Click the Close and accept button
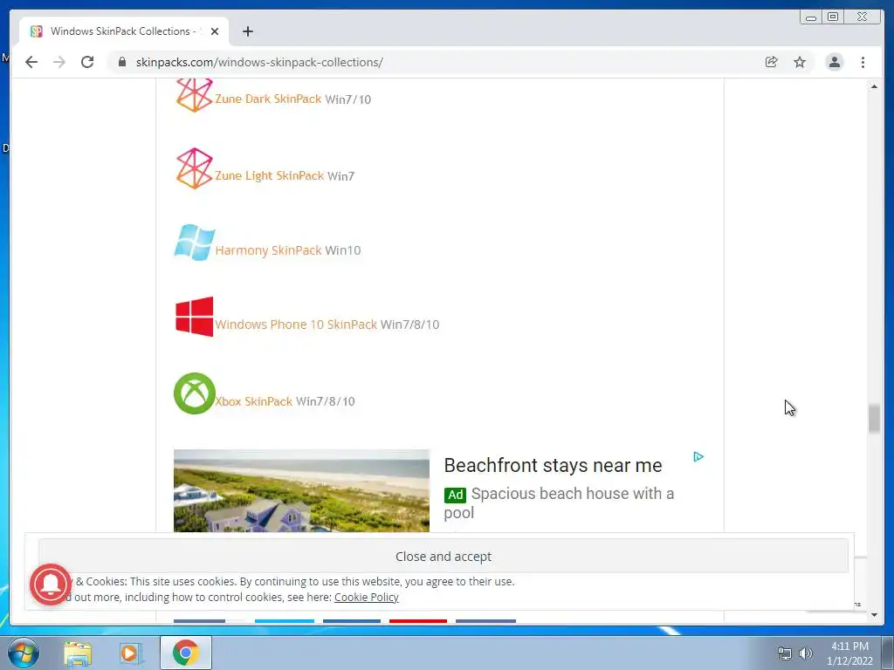This screenshot has height=670, width=894. point(443,556)
